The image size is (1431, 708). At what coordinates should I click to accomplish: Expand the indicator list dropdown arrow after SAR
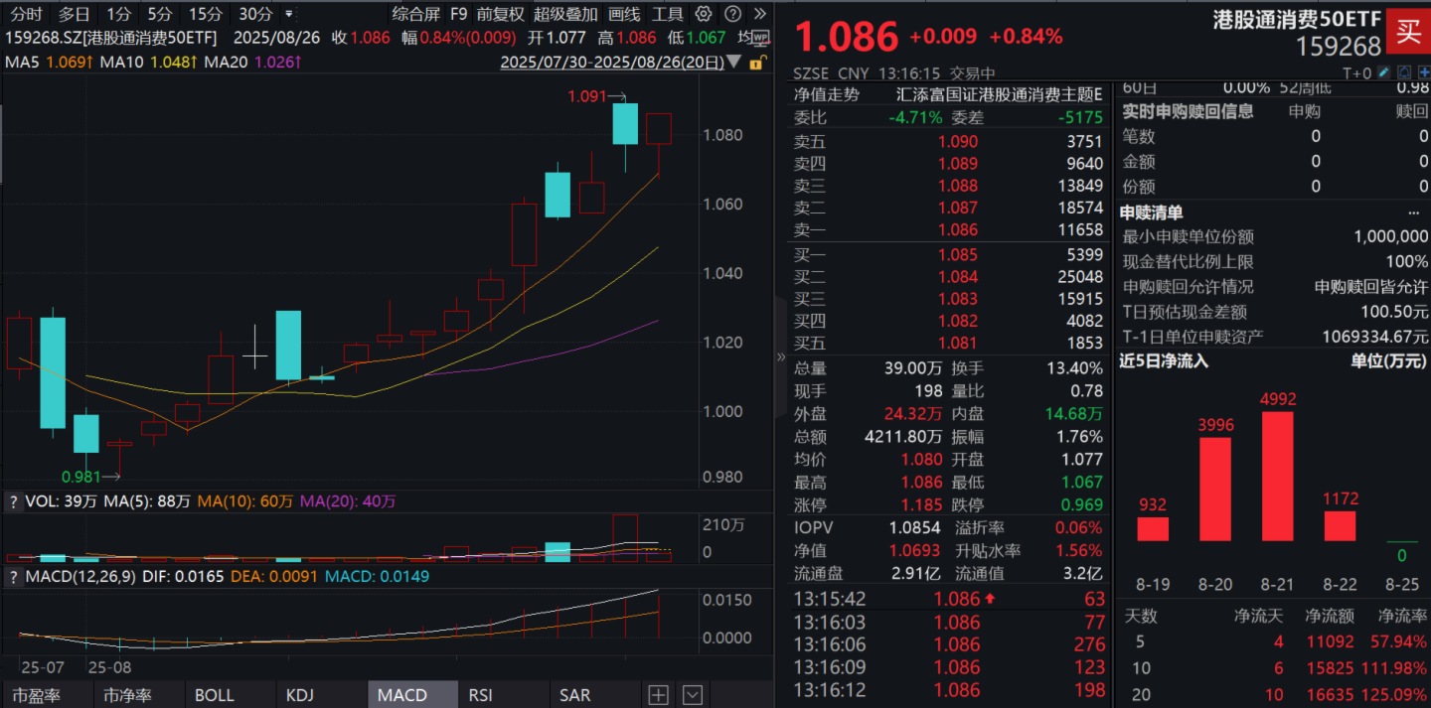pos(693,695)
